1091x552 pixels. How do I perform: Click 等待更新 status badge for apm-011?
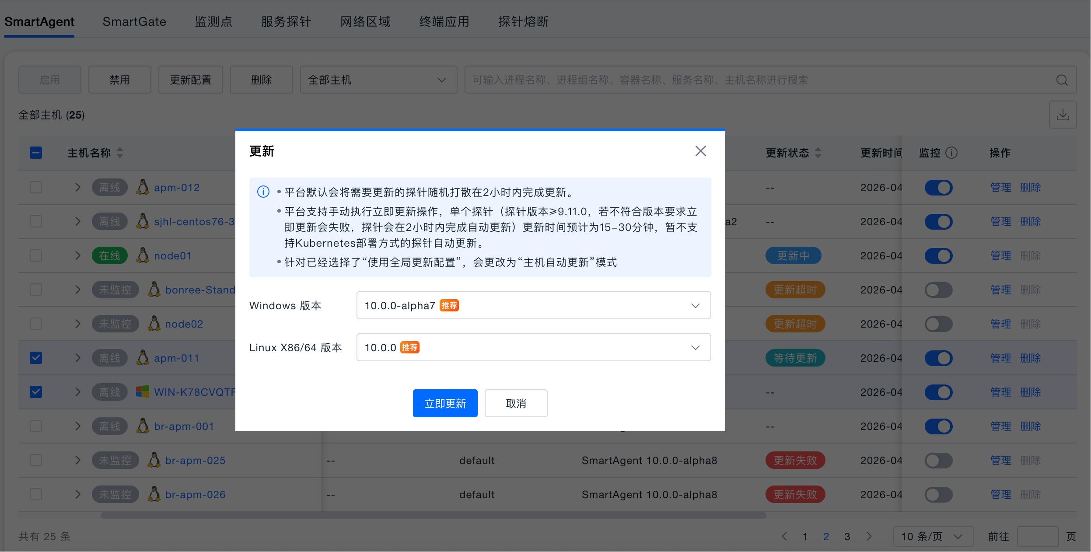[795, 358]
